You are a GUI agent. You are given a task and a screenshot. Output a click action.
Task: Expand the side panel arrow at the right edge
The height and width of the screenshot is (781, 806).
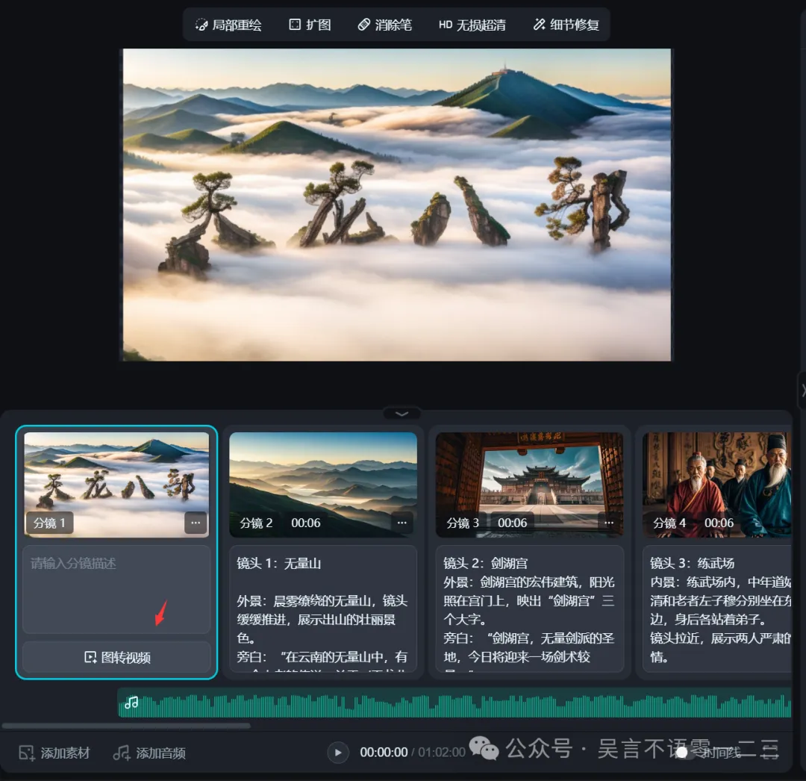click(x=802, y=390)
